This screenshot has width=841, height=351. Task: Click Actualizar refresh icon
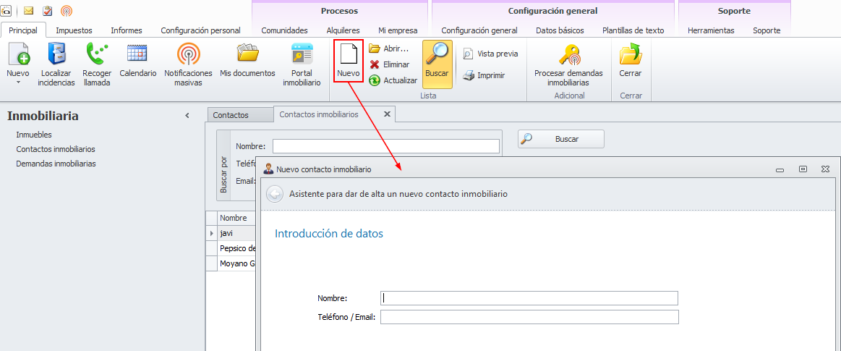[393, 80]
